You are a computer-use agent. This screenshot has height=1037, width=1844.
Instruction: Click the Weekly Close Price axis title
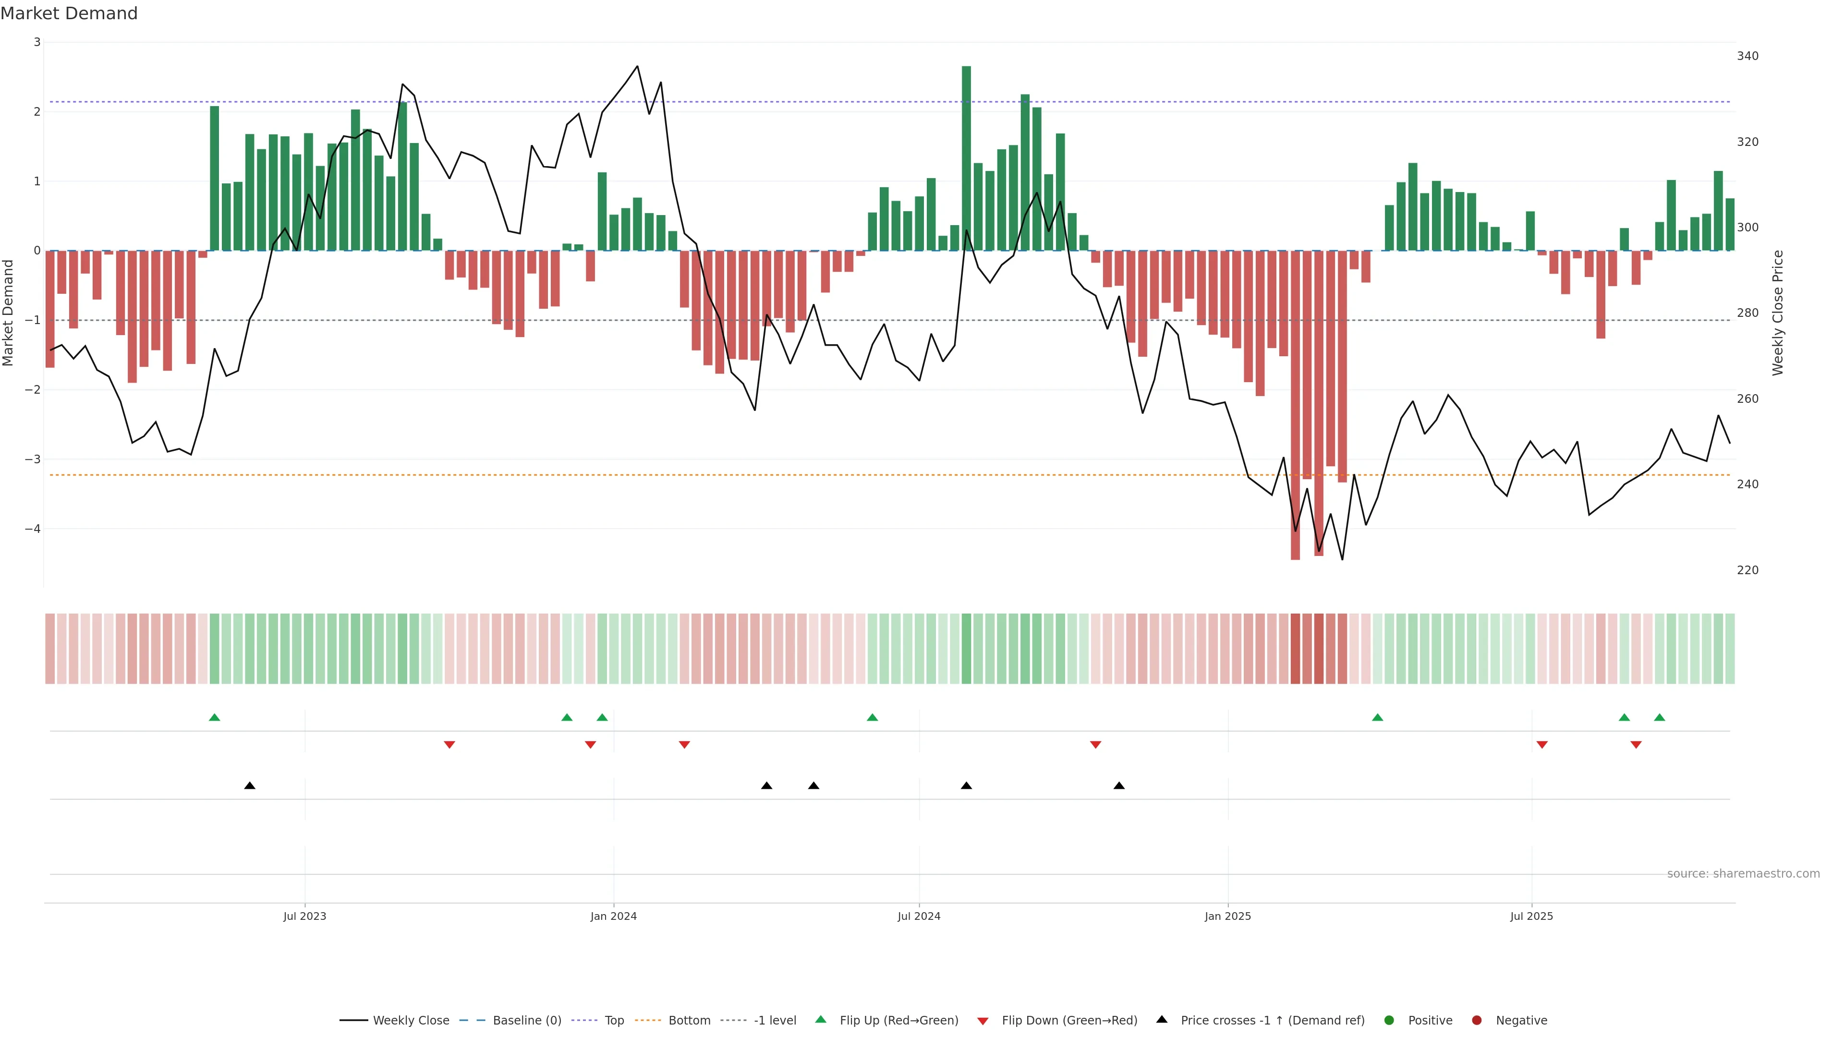(1778, 313)
